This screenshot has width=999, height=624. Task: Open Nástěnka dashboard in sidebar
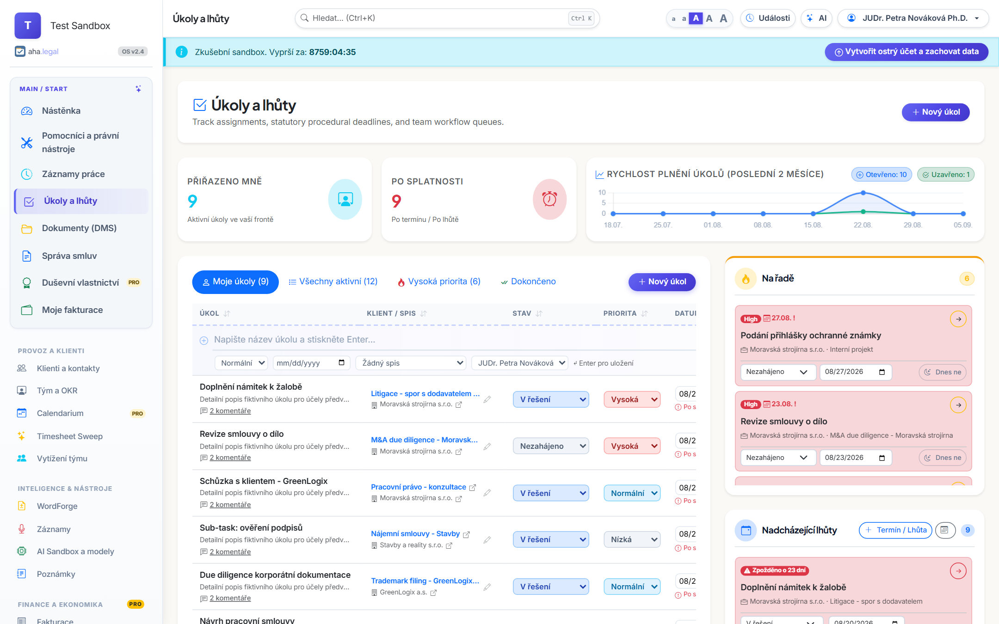pos(81,111)
